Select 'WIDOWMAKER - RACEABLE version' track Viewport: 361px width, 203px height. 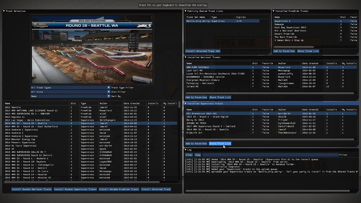coord(271,77)
